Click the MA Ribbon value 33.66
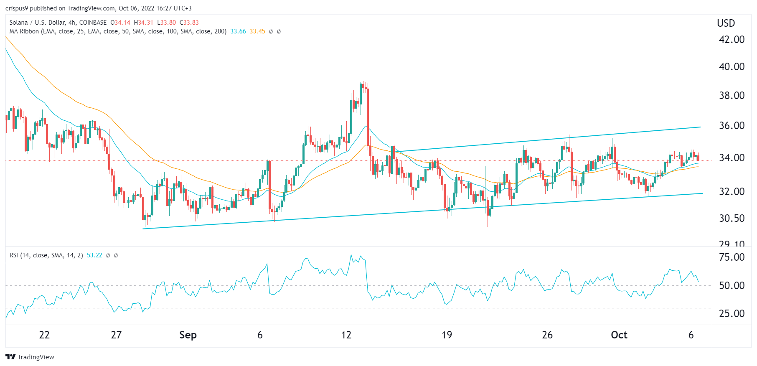Screen dimensions: 757x366 (238, 31)
